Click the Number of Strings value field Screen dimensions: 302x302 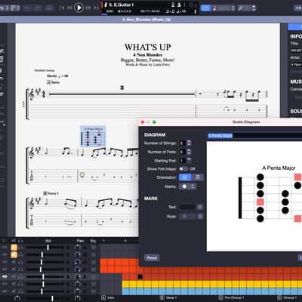[182, 143]
